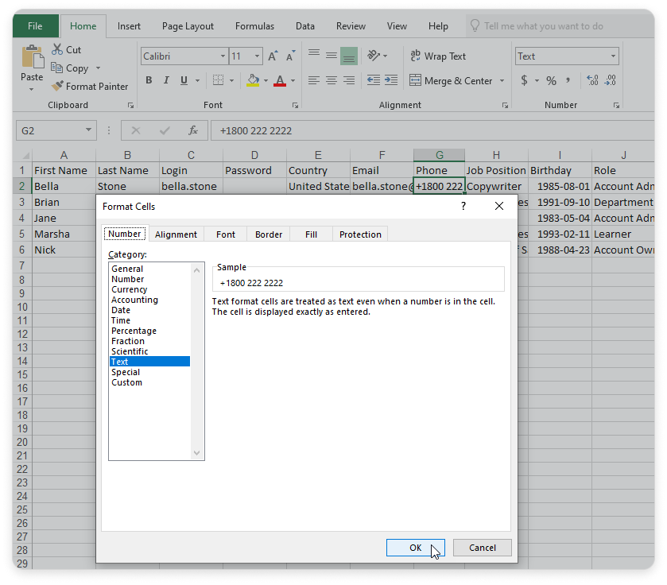Toggle Wrap Text
Image resolution: width=667 pixels, height=585 pixels.
point(438,56)
